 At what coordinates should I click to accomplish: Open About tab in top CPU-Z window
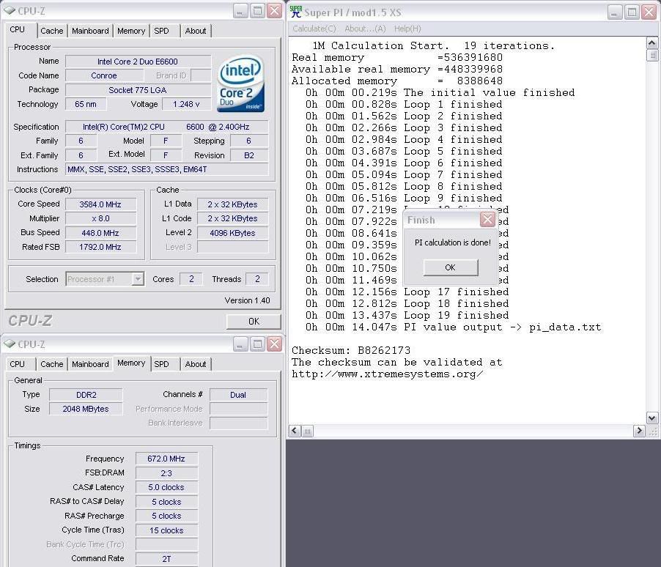tap(196, 31)
